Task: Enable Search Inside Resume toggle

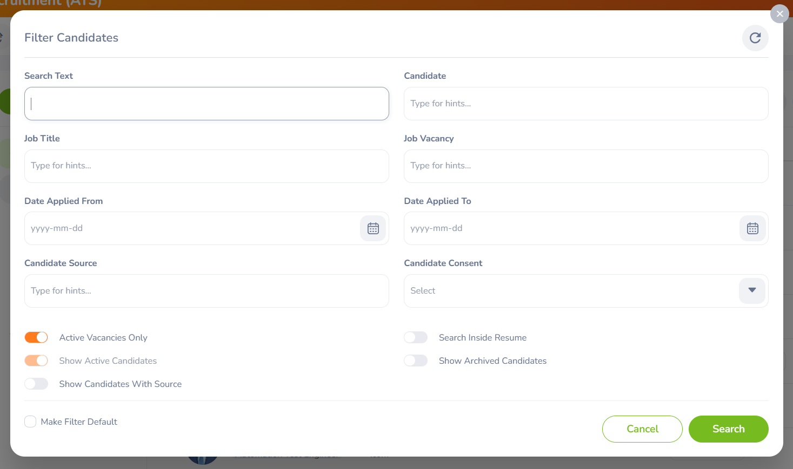Action: click(x=416, y=337)
